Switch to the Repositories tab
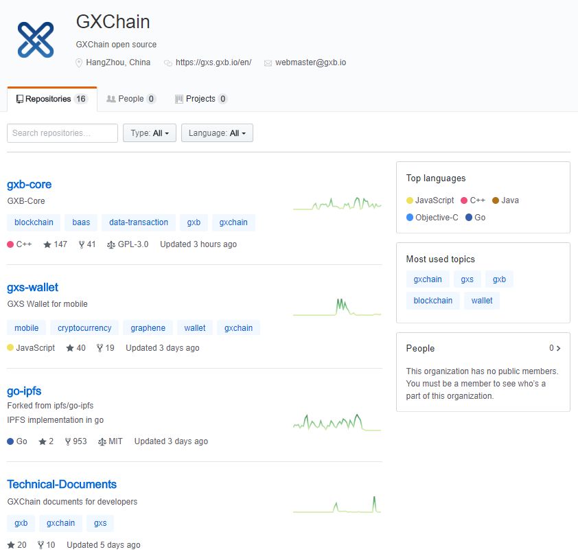578x554 pixels. [52, 99]
